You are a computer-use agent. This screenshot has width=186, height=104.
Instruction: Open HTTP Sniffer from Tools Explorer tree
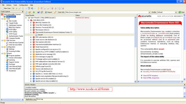13,32
